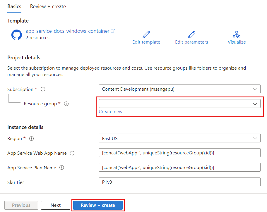Click the Edit parameters link text

(x=191, y=42)
